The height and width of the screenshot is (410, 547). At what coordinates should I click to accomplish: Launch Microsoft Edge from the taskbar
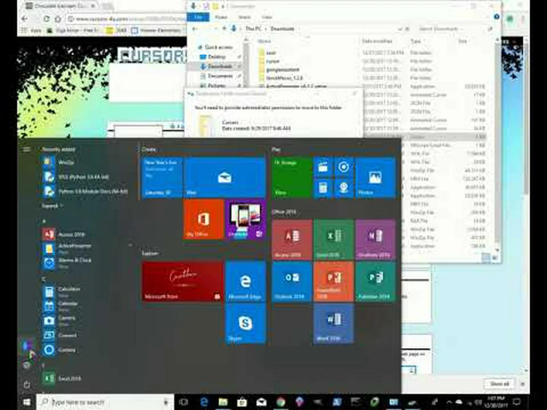coord(203,402)
